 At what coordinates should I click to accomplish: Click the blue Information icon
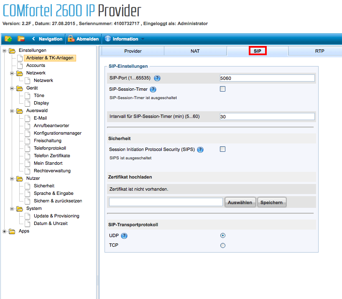pos(108,38)
